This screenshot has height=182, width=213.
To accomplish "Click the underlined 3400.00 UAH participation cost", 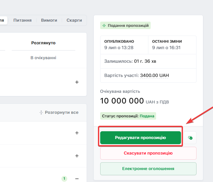I will 154,75.
